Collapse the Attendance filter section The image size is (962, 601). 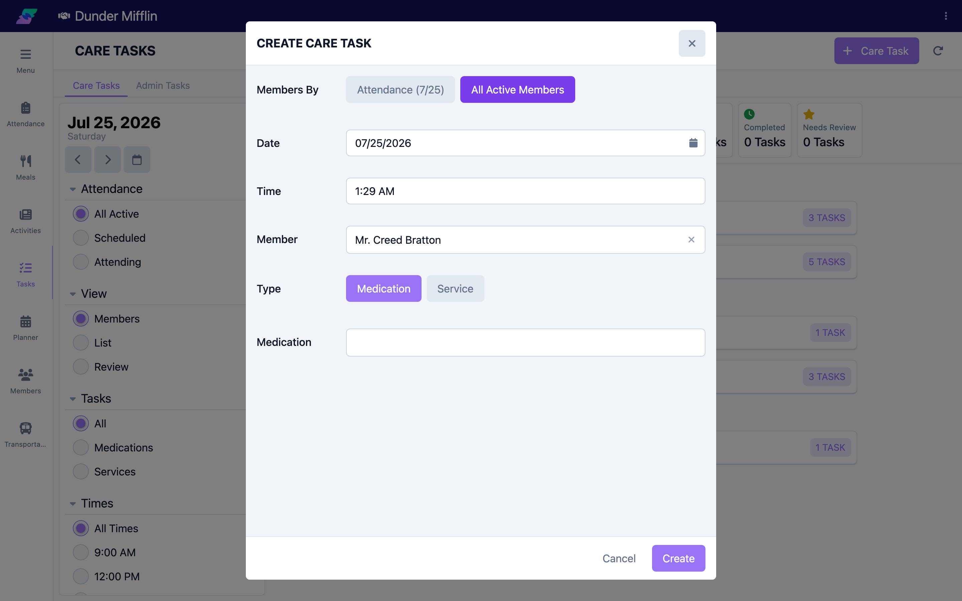click(x=73, y=189)
